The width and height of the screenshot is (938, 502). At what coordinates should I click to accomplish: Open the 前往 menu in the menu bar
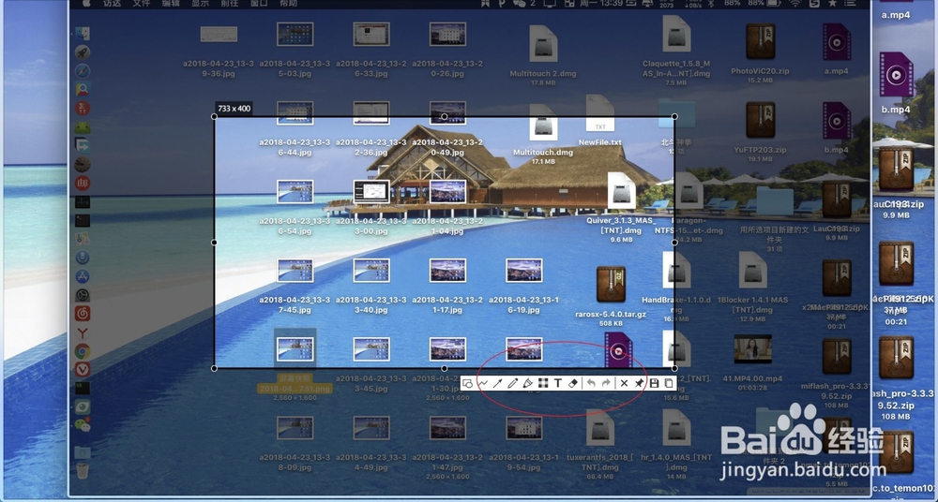[x=229, y=4]
